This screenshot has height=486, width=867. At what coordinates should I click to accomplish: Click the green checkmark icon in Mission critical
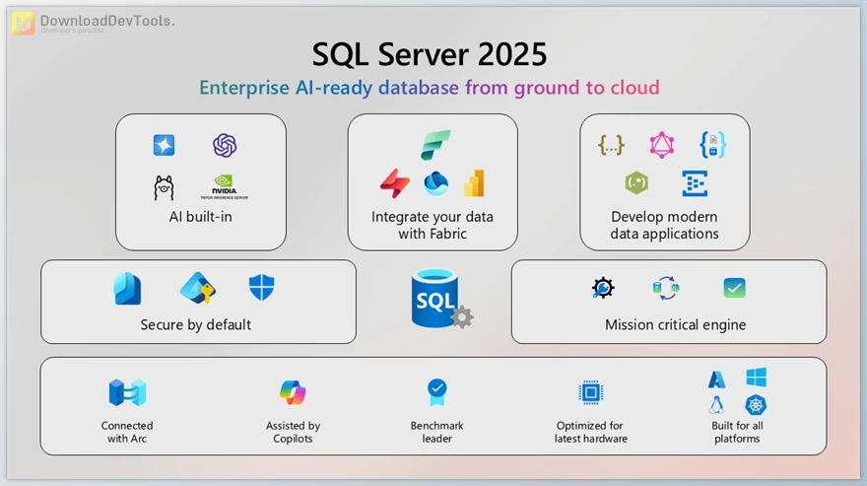734,288
